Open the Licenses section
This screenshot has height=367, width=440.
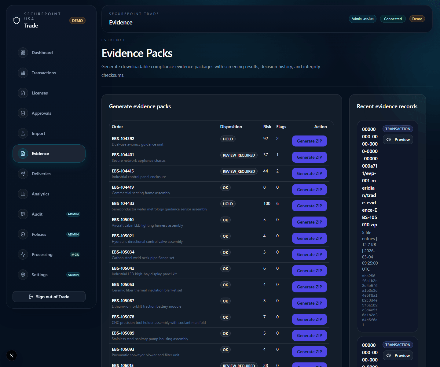click(49, 93)
